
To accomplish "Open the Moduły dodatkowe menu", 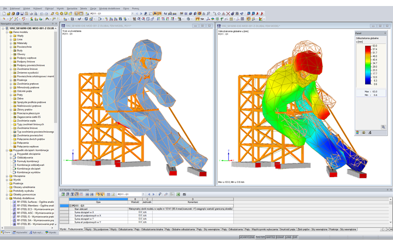I will tap(110, 9).
